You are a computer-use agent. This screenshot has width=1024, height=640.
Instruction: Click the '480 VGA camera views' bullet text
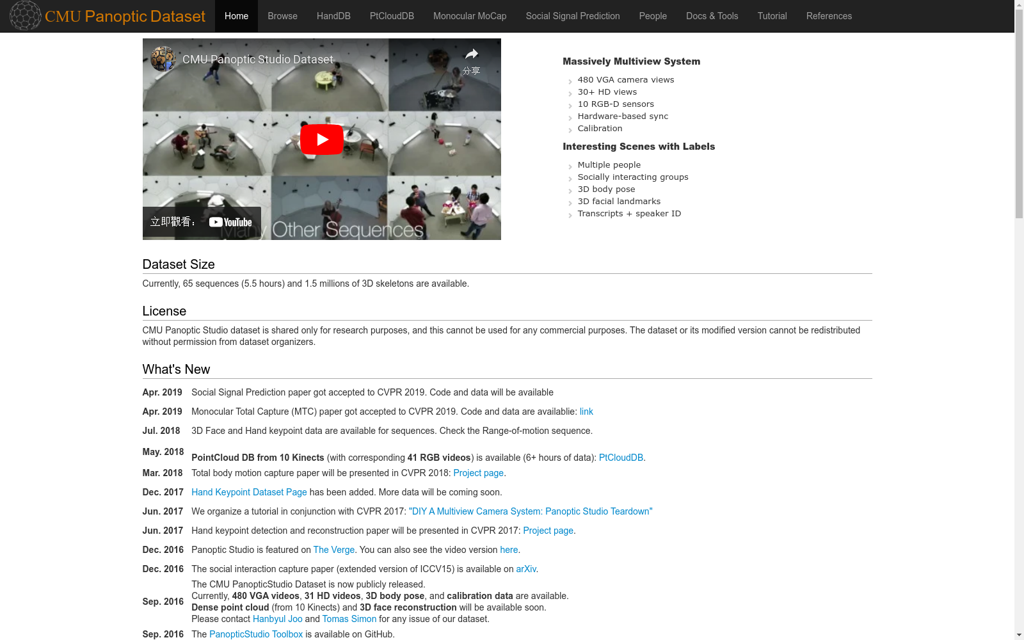tap(626, 80)
